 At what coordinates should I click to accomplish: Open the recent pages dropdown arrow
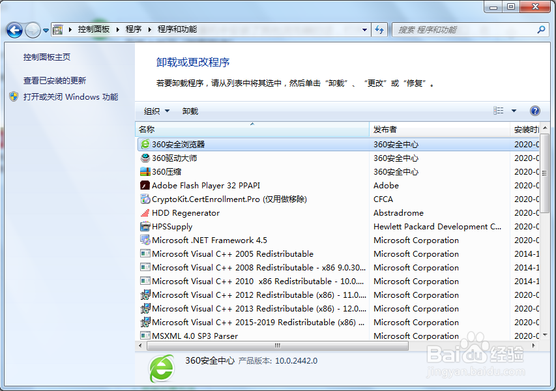coord(46,31)
